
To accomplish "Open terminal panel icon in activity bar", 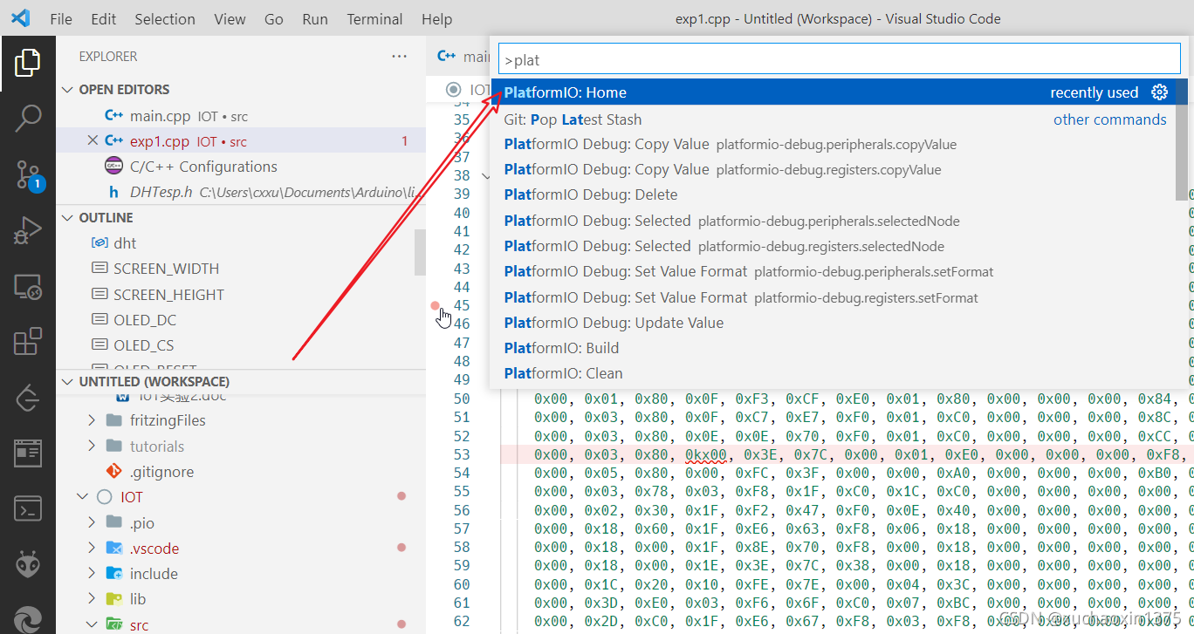I will point(28,508).
